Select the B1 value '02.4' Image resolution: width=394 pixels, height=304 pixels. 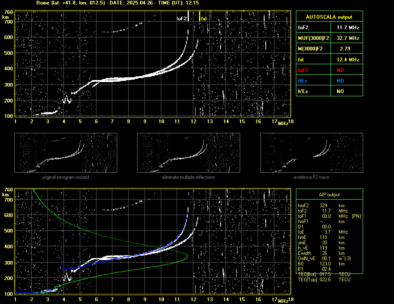326,269
